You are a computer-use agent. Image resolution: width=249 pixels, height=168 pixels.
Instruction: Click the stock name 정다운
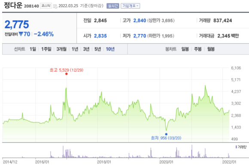point(13,5)
